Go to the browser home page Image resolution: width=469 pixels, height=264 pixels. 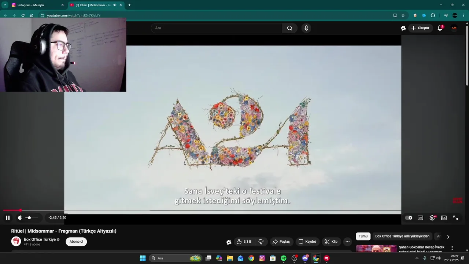click(32, 15)
